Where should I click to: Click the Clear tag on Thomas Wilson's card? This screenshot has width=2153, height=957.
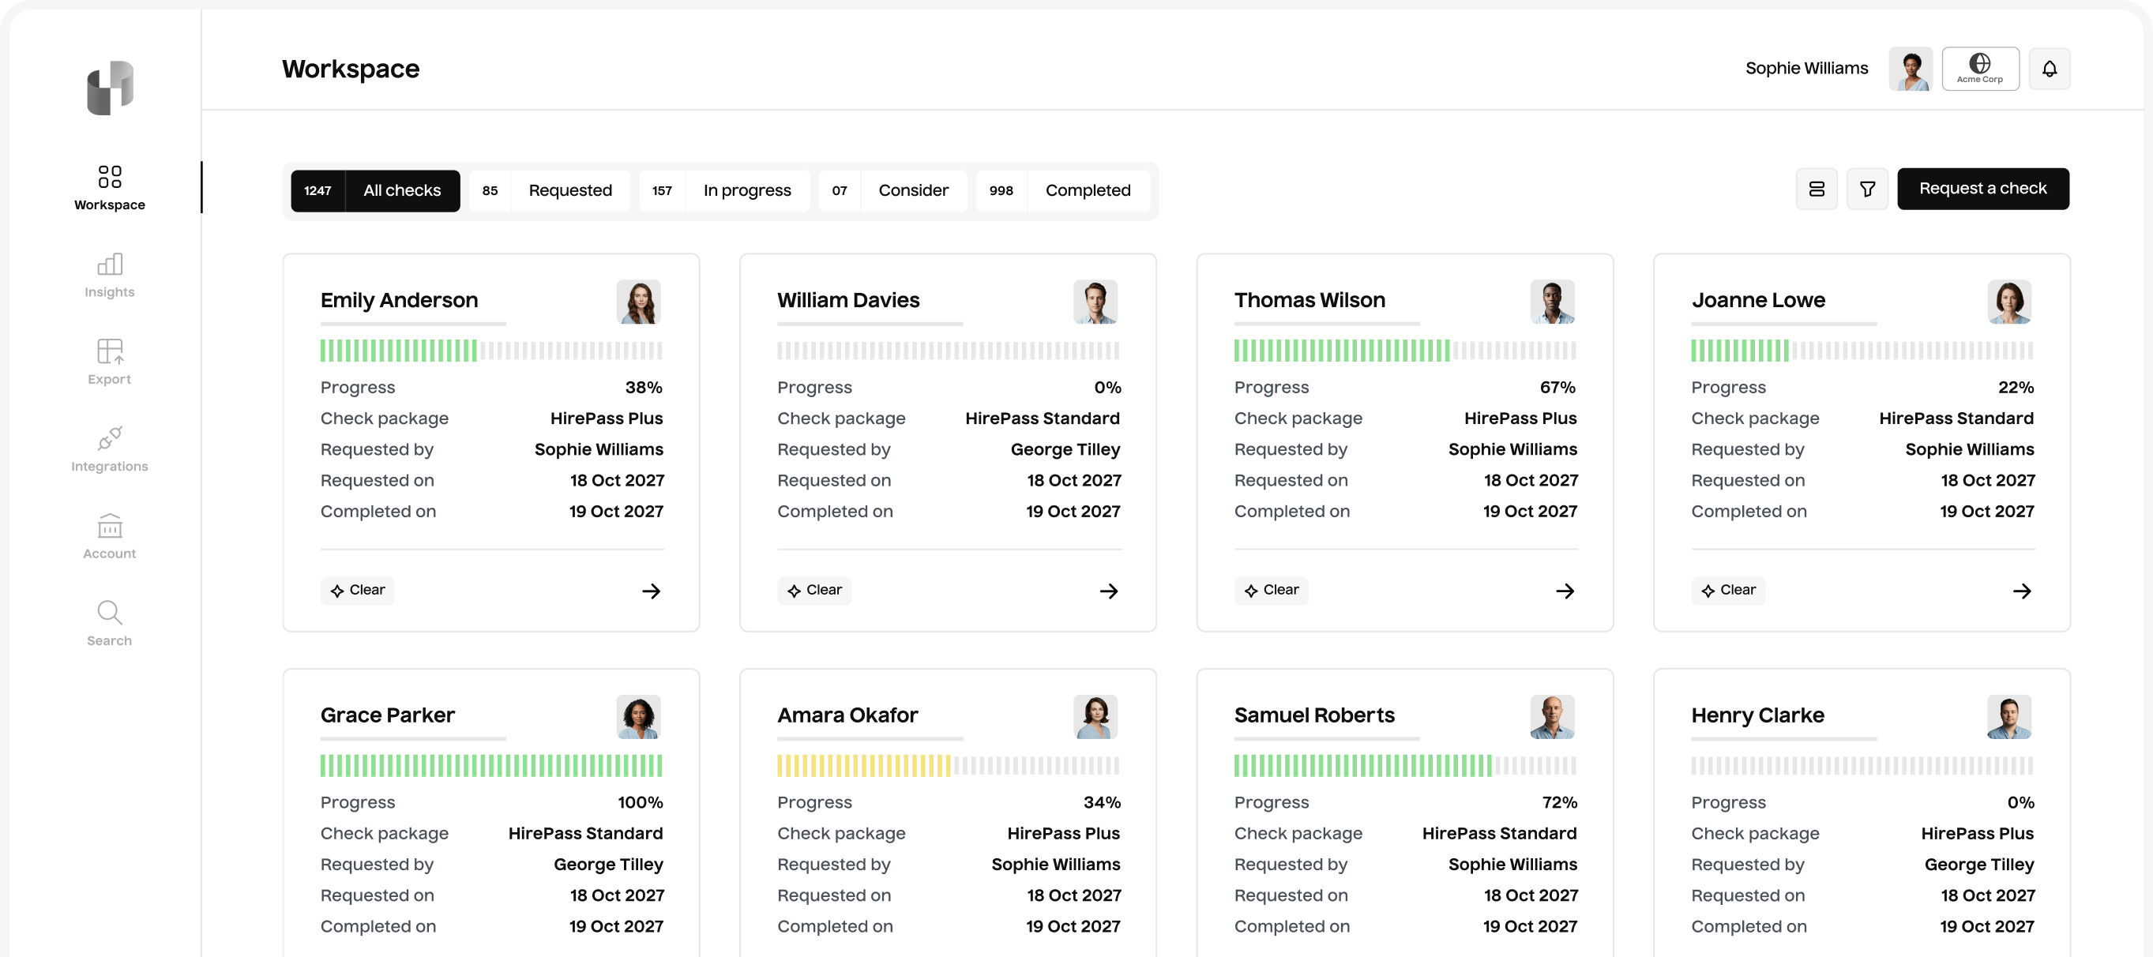pos(1272,590)
